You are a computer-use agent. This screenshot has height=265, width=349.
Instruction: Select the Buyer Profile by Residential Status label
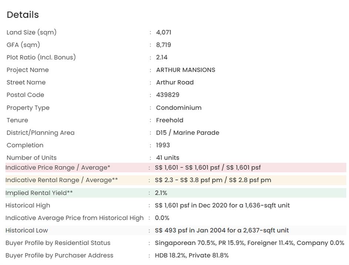pyautogui.click(x=58, y=243)
